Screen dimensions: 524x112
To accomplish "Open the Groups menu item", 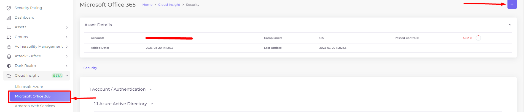I will 21,37.
